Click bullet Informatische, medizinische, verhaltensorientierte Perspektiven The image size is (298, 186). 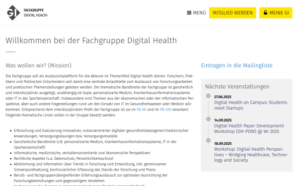coord(82,153)
